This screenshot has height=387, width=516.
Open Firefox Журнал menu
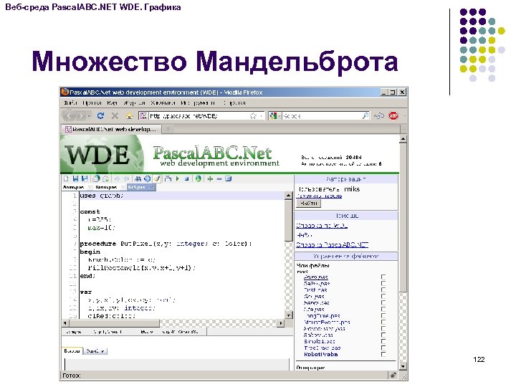[x=134, y=103]
